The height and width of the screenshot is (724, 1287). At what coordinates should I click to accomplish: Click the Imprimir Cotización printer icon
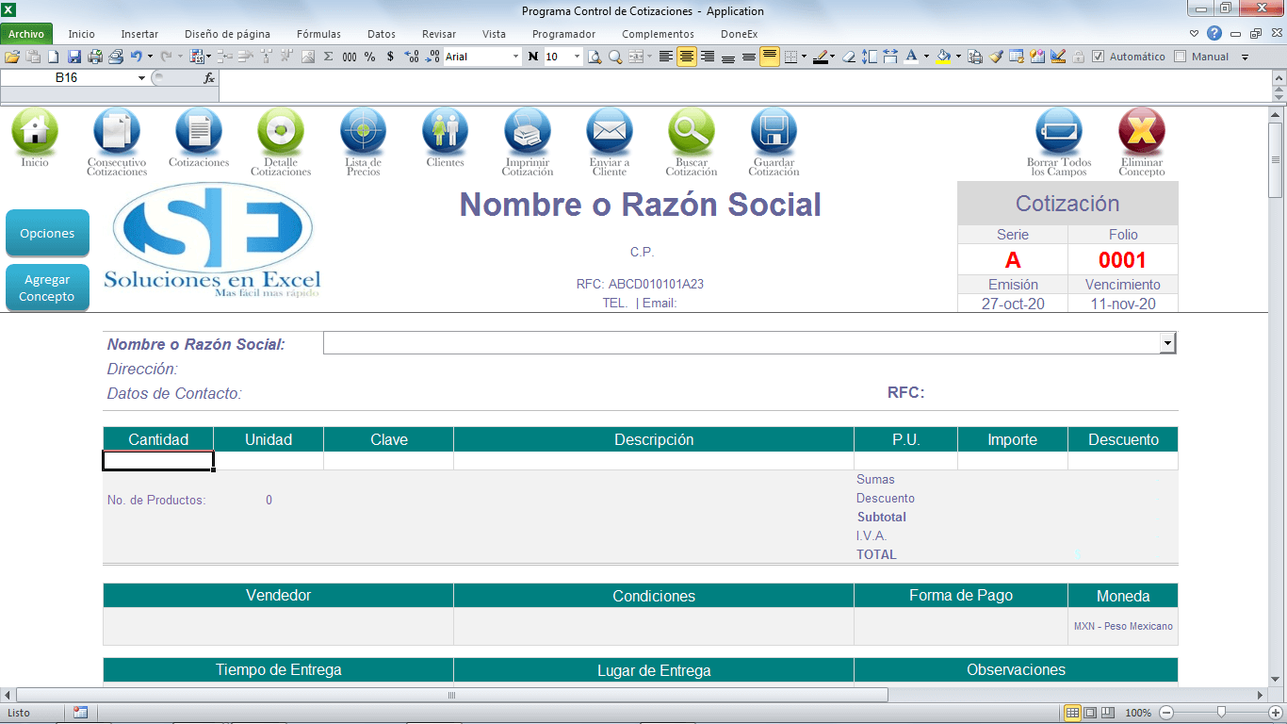(x=527, y=131)
